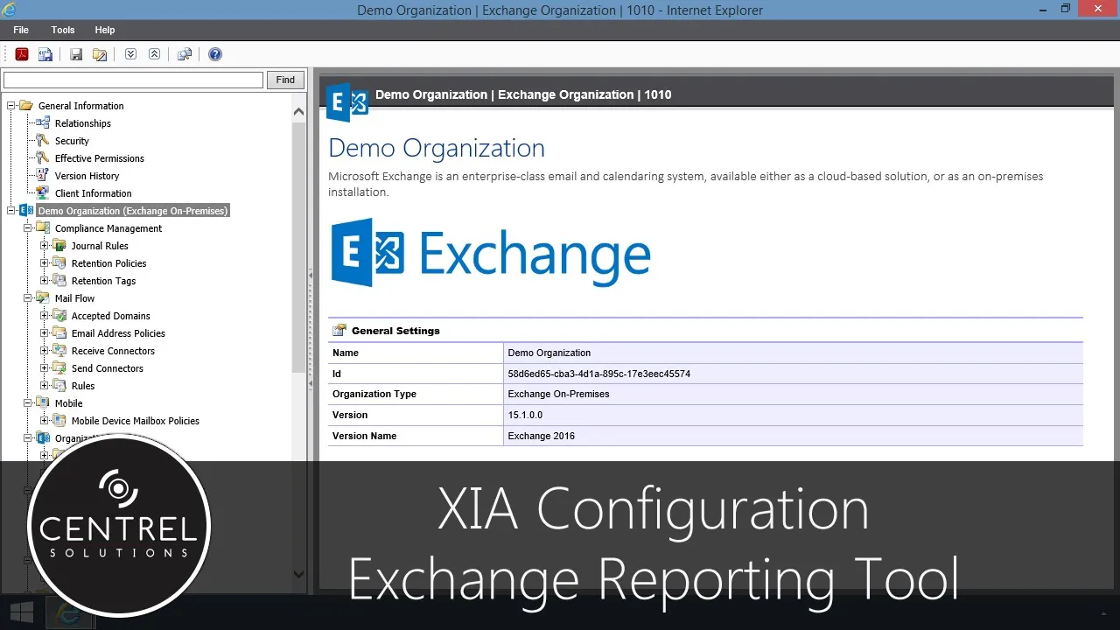
Task: Click the Mobile Device Mailbox Policies icon
Action: click(x=59, y=421)
